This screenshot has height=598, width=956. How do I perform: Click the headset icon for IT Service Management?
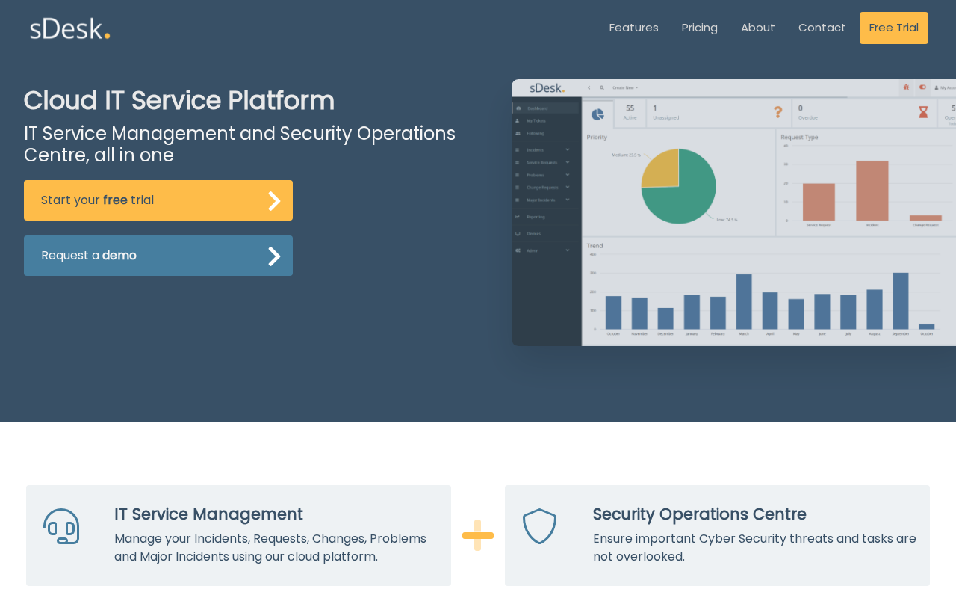[61, 526]
